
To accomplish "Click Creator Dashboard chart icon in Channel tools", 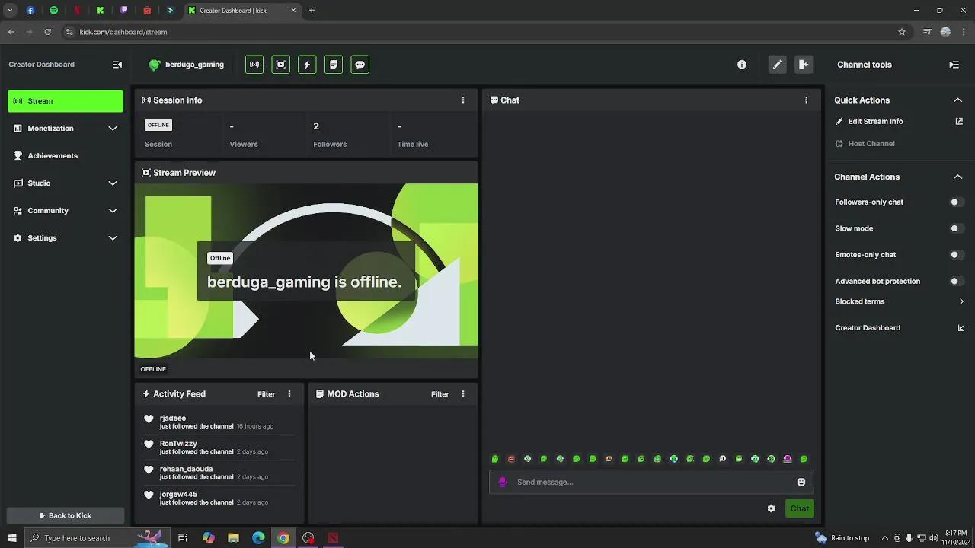I will pos(961,328).
